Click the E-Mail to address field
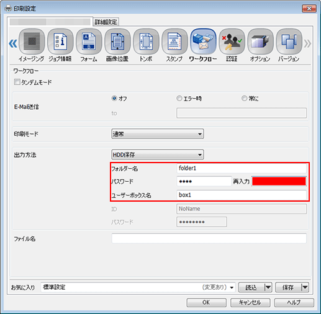Image resolution: width=321 pixels, height=314 pixels. point(242,113)
